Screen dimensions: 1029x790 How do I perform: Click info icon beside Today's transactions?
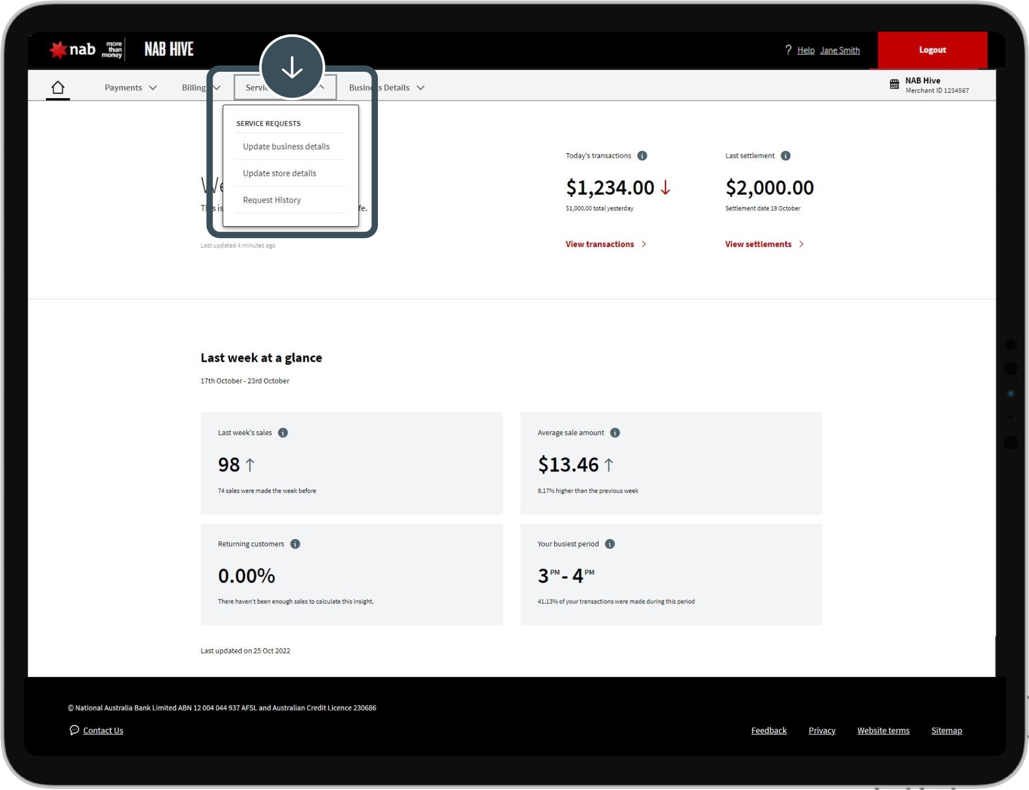642,156
